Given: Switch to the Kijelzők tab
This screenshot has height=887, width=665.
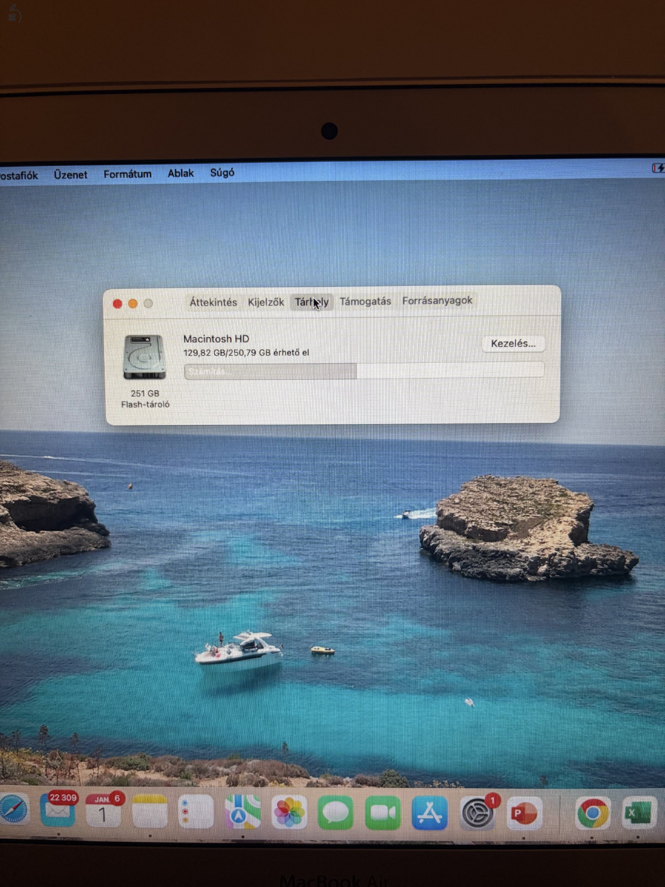Looking at the screenshot, I should tap(266, 302).
